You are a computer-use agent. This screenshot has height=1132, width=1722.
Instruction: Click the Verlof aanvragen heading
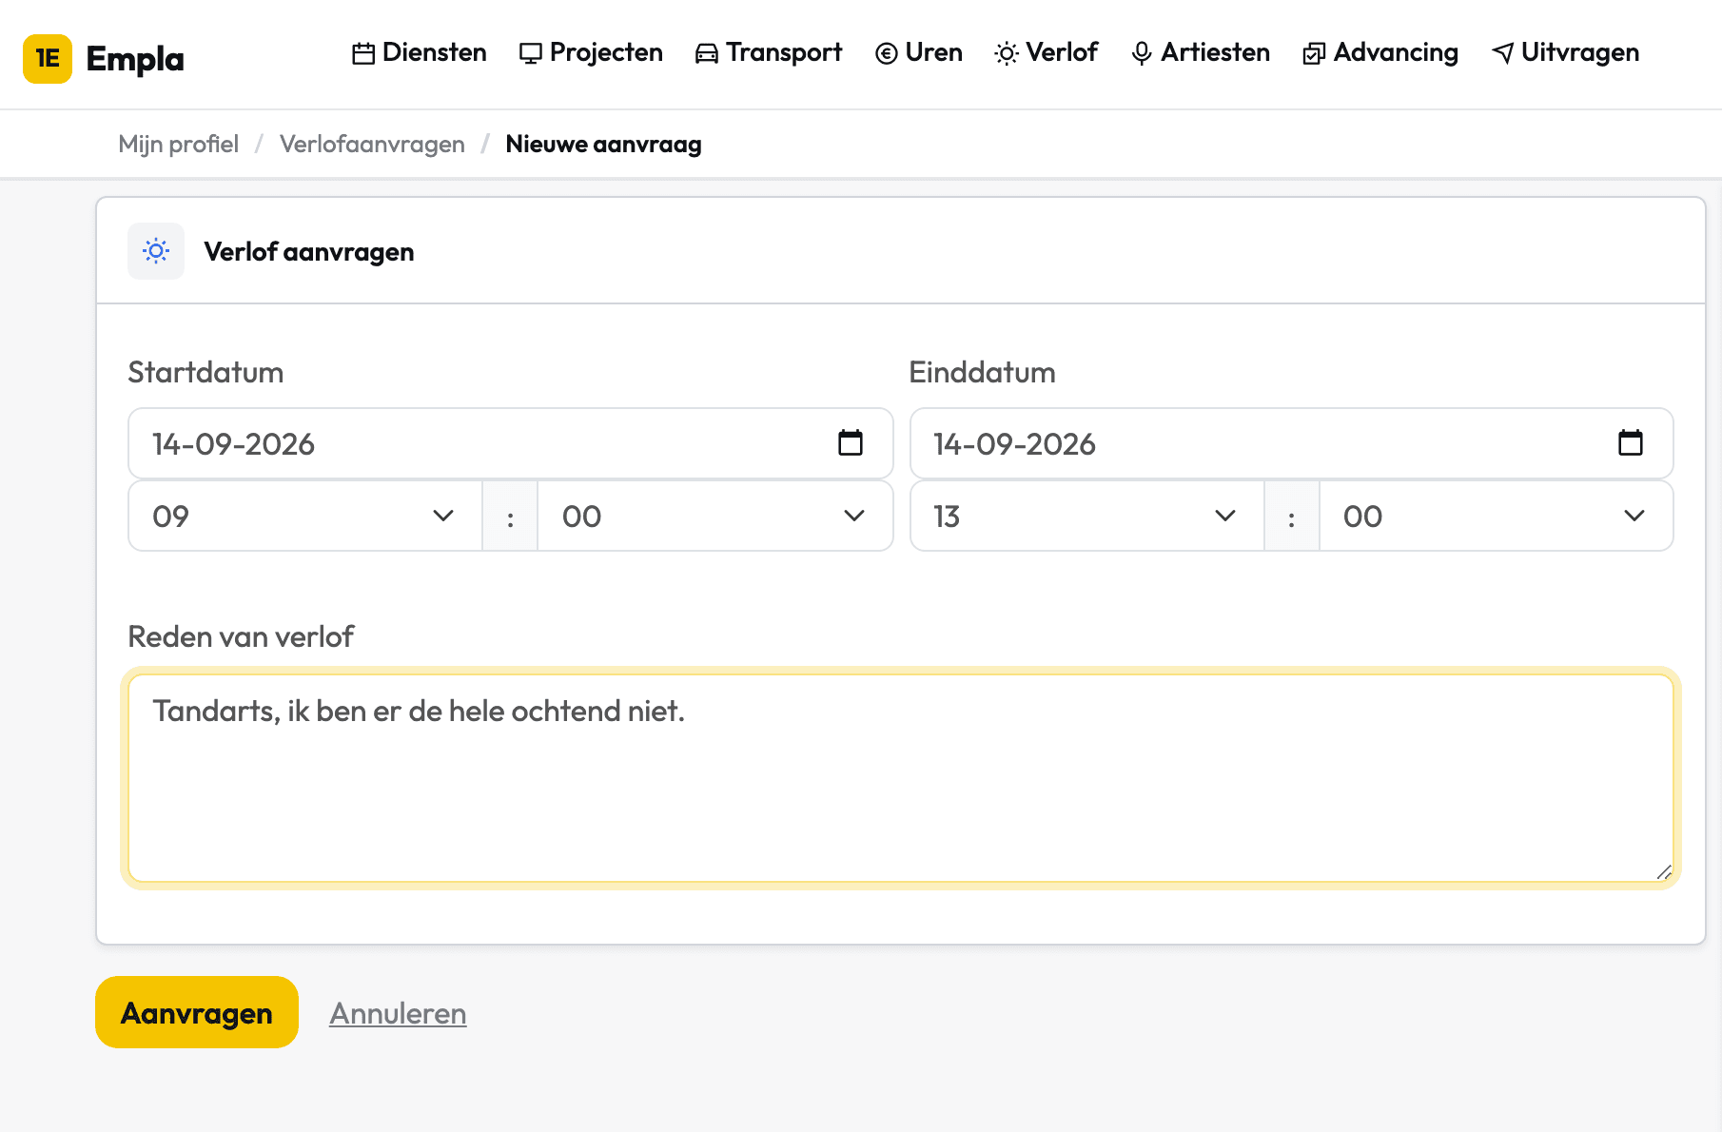coord(309,252)
